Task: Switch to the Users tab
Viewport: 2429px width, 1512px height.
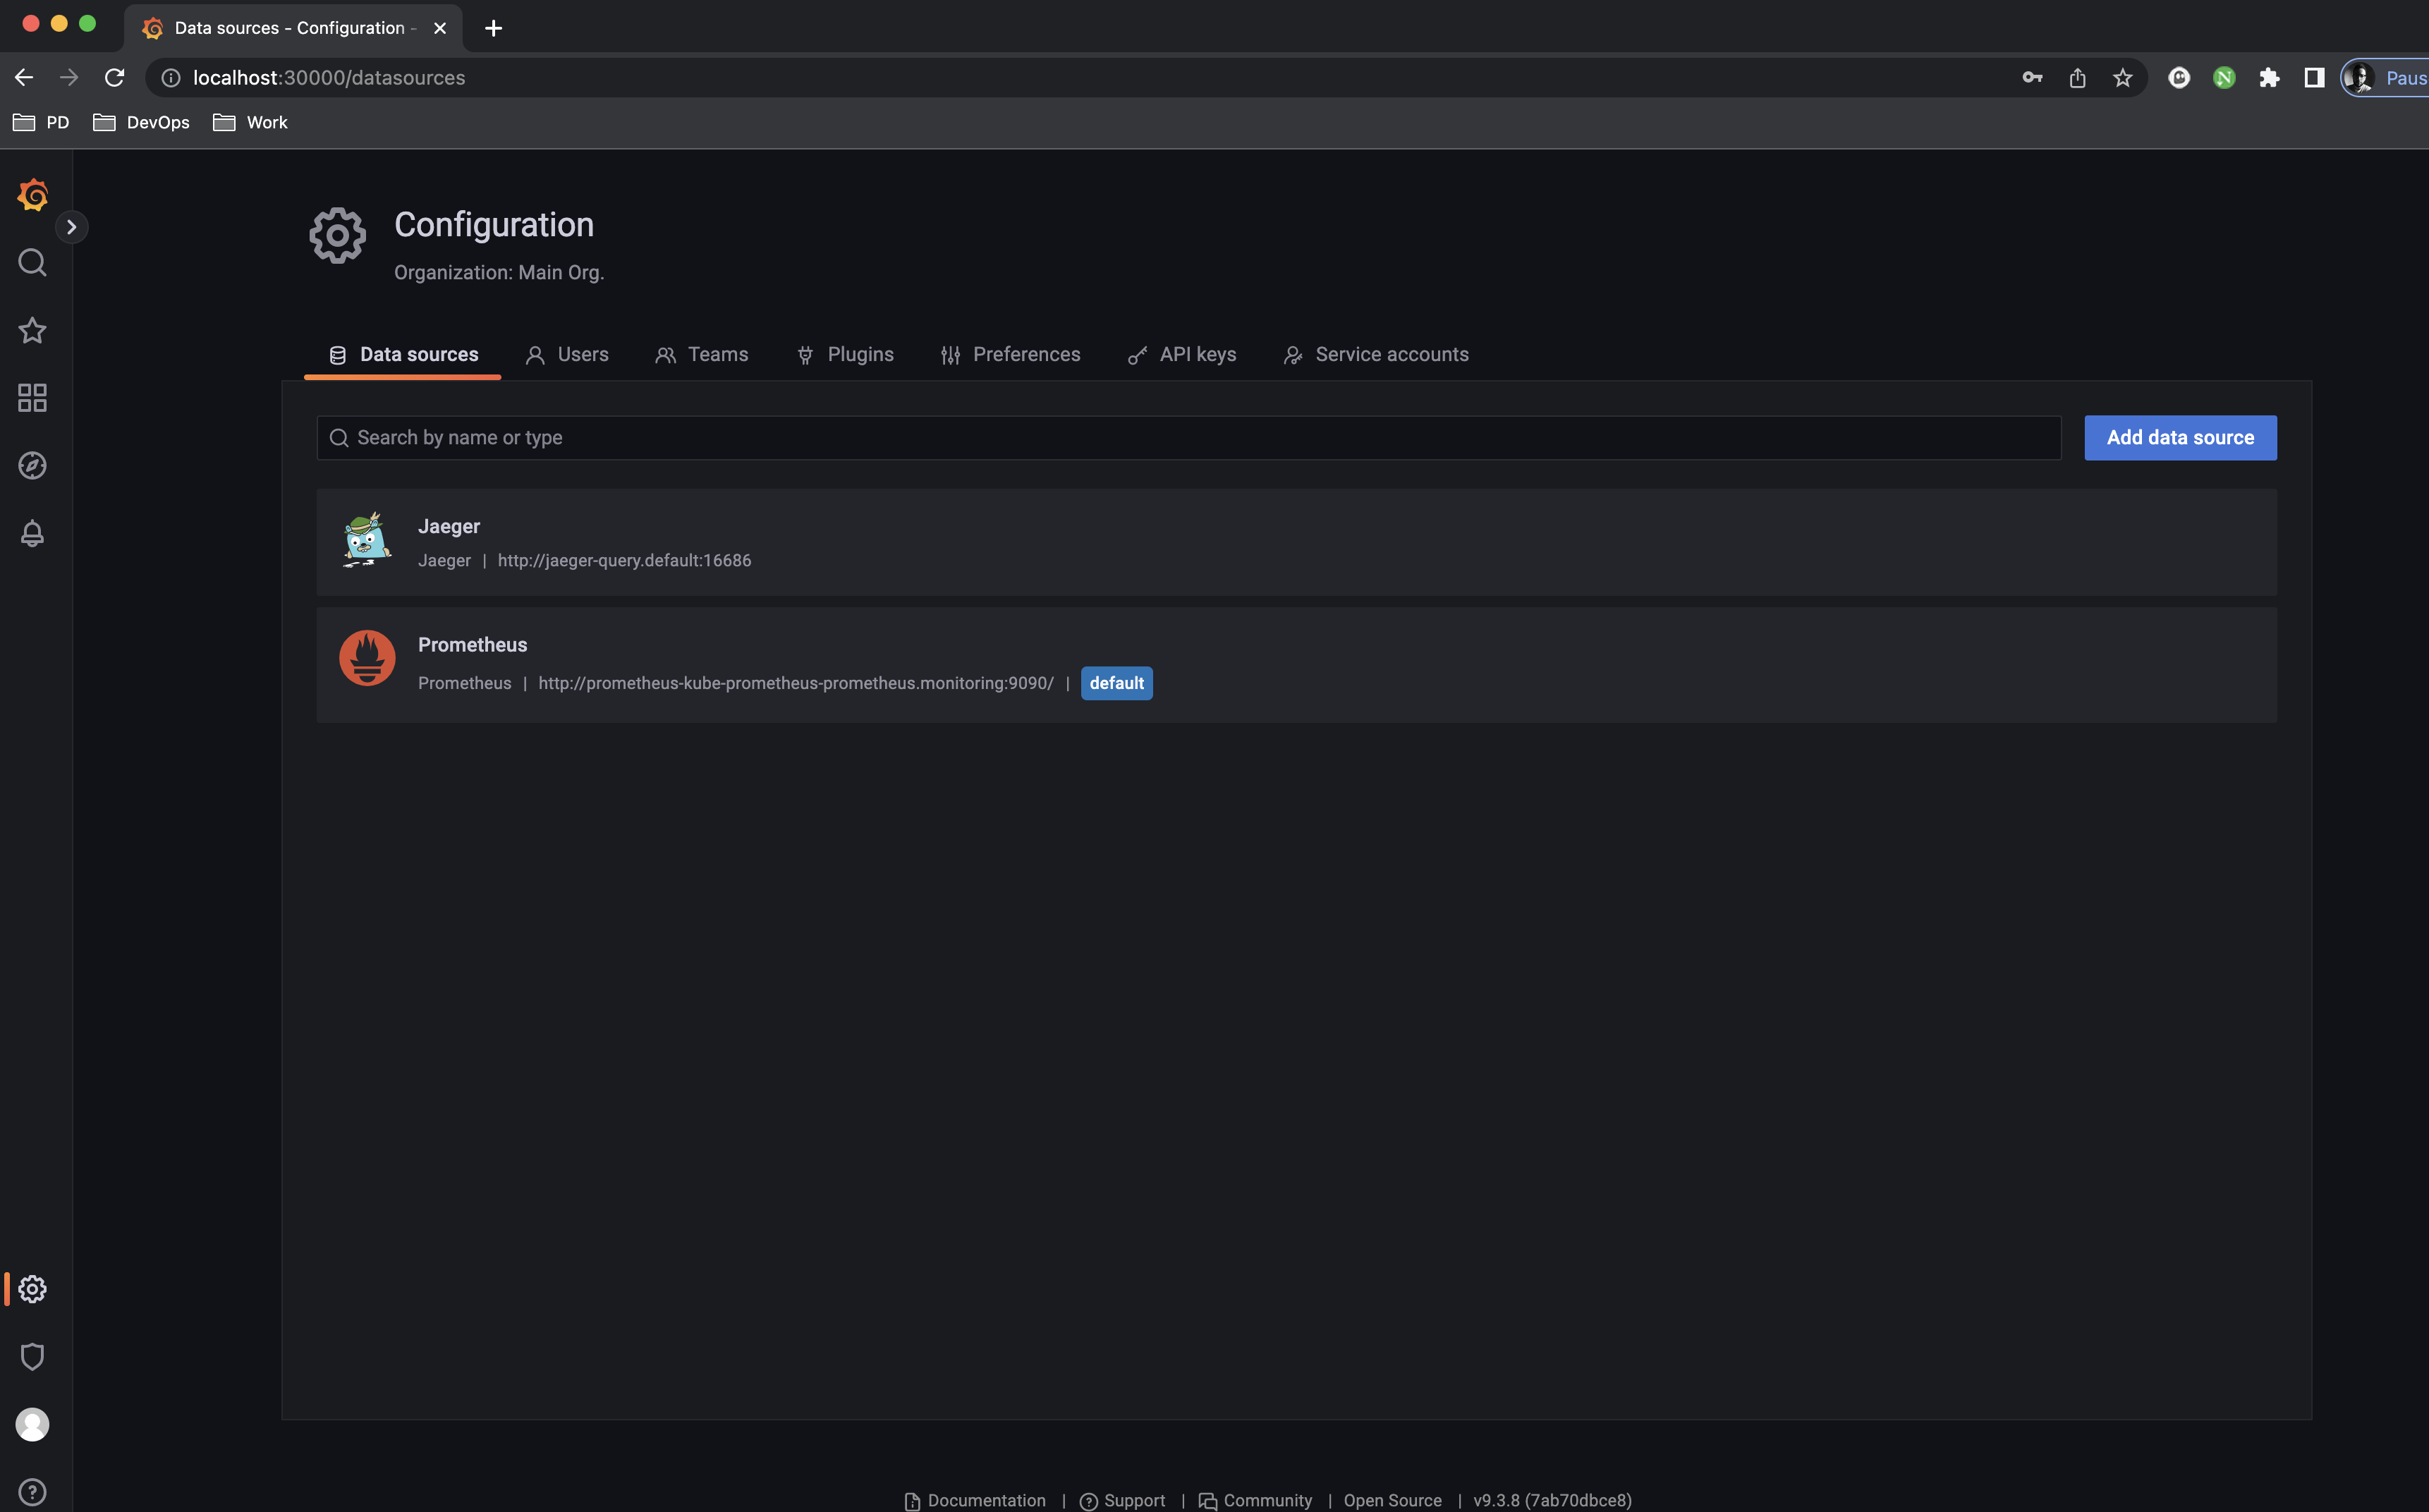Action: point(567,355)
